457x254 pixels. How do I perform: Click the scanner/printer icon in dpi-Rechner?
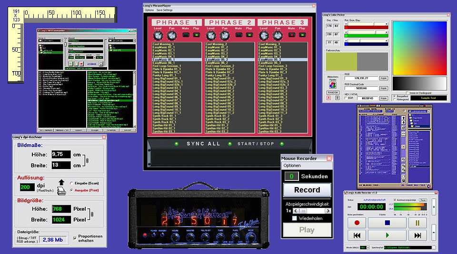click(x=62, y=190)
